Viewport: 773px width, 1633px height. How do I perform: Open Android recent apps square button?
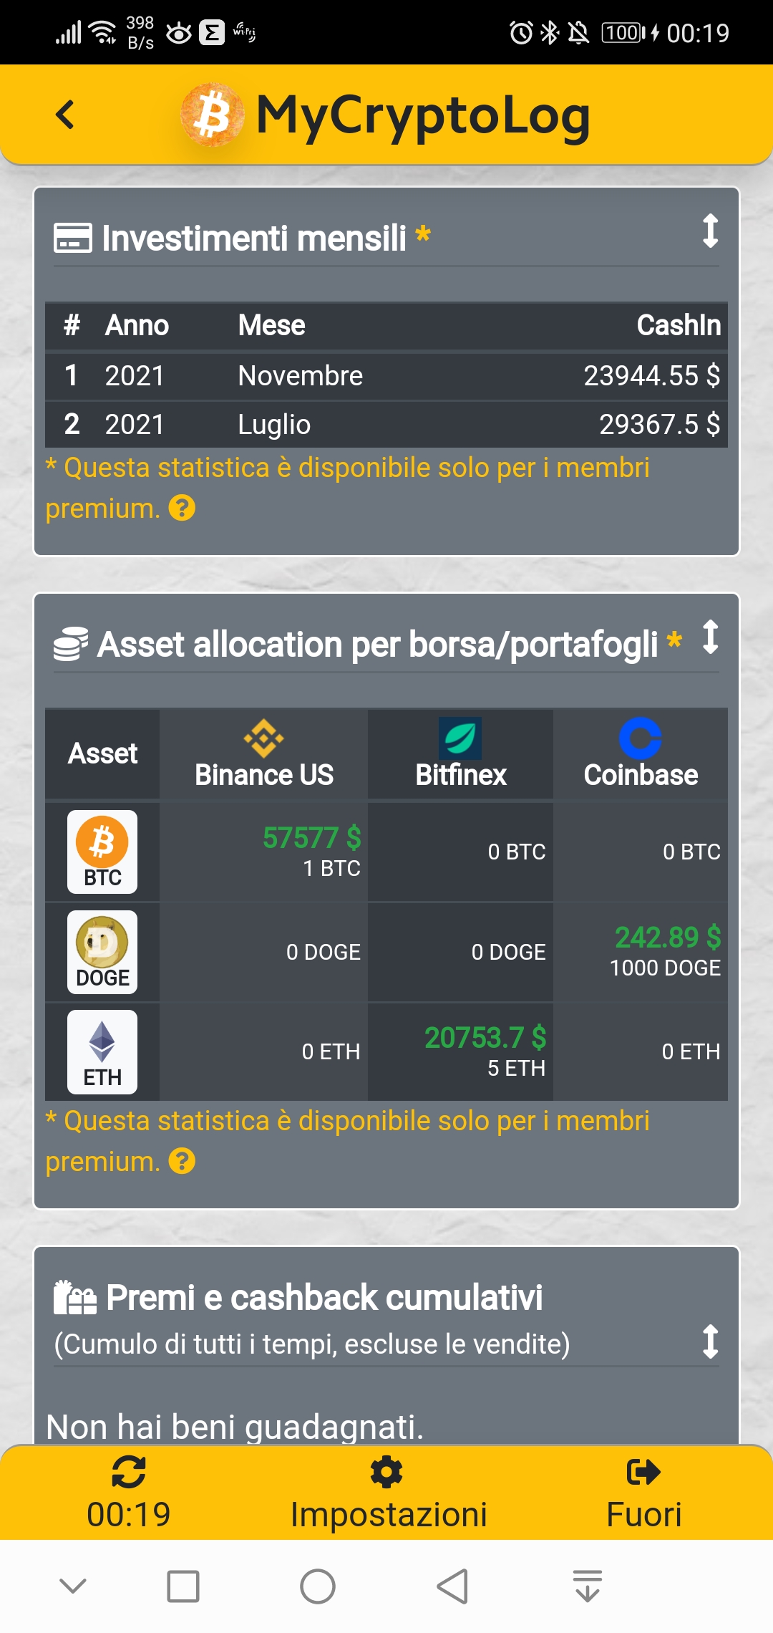(183, 1586)
